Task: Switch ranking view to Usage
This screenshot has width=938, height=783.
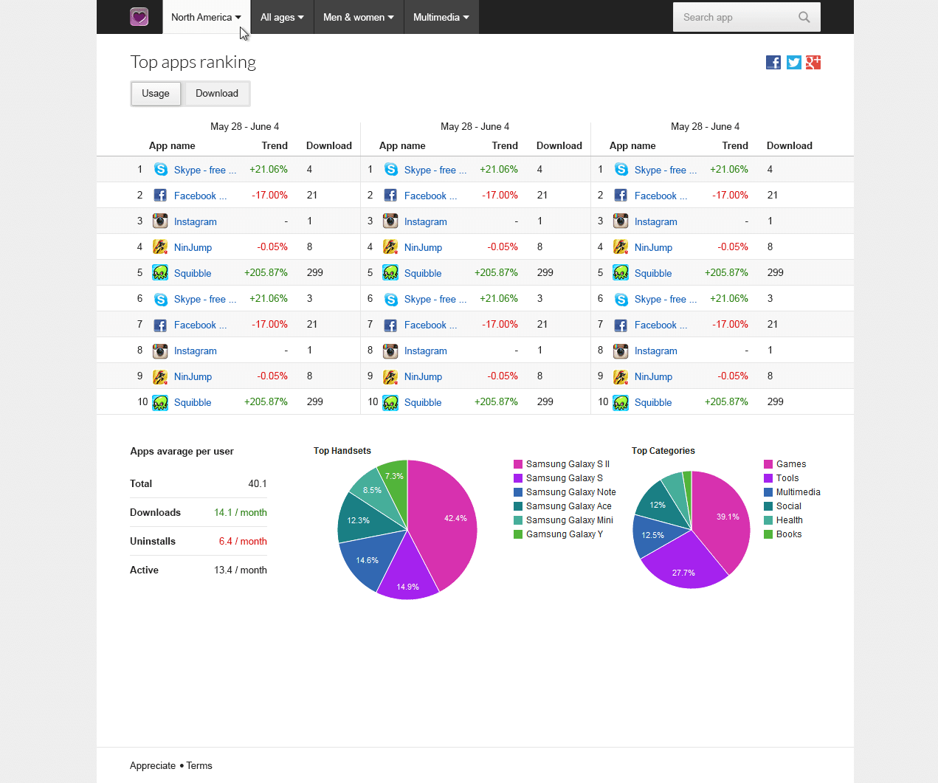Action: (x=156, y=94)
